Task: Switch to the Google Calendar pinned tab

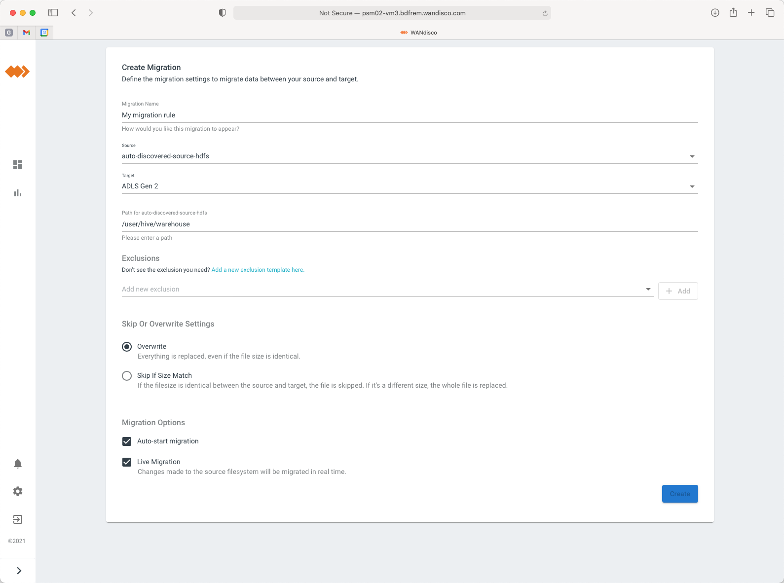Action: [44, 33]
